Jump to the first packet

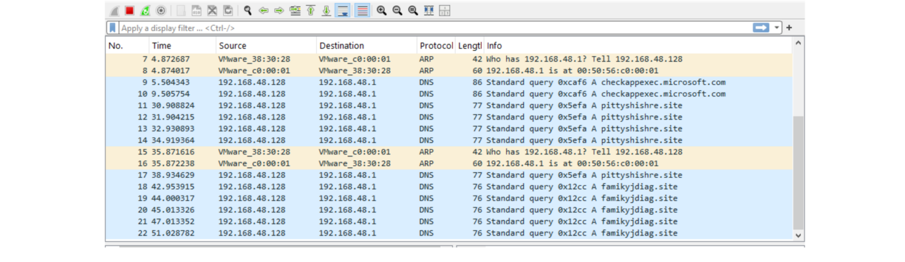(311, 11)
